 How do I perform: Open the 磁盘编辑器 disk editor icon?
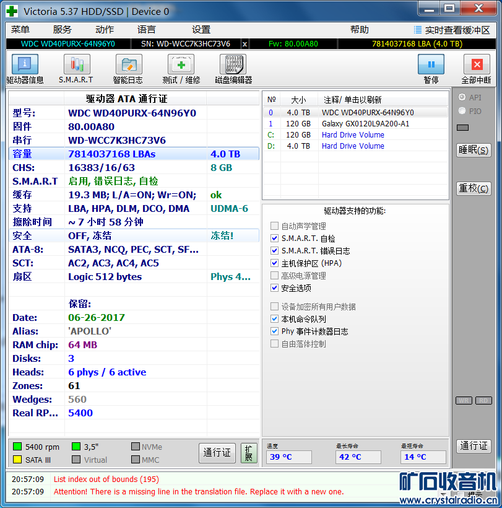(x=233, y=64)
